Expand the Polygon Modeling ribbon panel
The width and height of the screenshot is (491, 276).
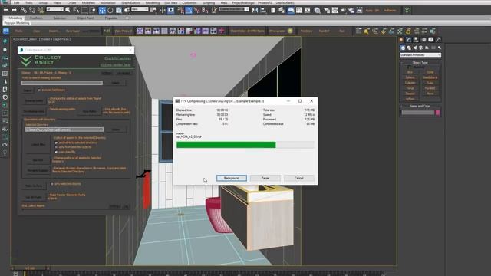coord(17,23)
